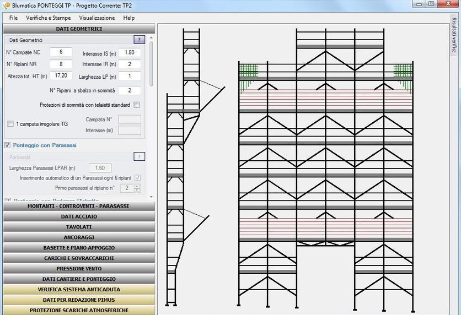This screenshot has width=461, height=315.
Task: Click the Parasassi help question-mark button
Action: (139, 157)
